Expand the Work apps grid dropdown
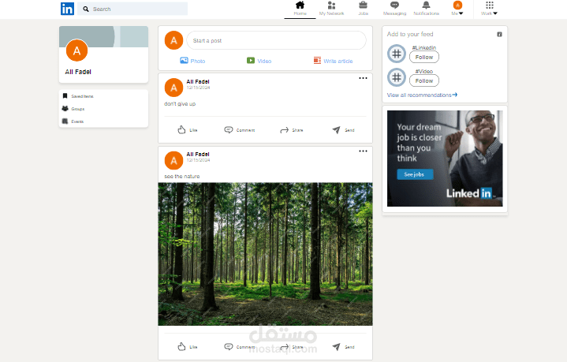567x362 pixels. click(489, 9)
